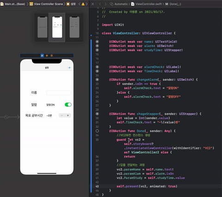Click line number 43 in the gutter
The height and width of the screenshot is (197, 222).
pos(97,186)
